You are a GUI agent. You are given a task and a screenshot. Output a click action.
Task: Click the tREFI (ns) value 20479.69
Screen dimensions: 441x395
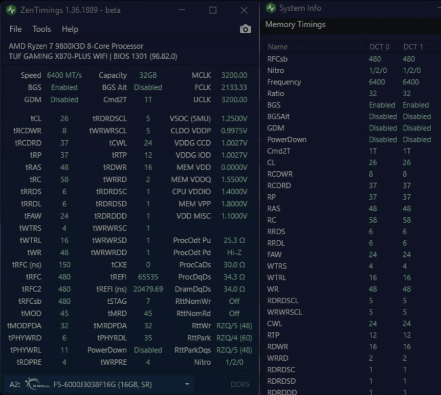pyautogui.click(x=148, y=289)
